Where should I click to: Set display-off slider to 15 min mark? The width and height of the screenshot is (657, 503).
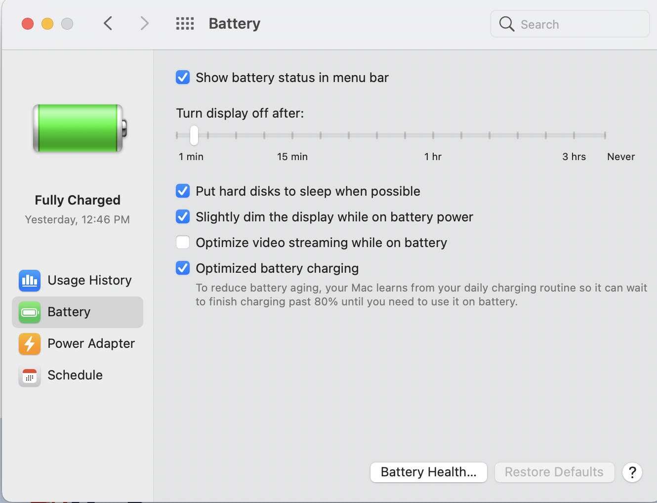tap(292, 135)
